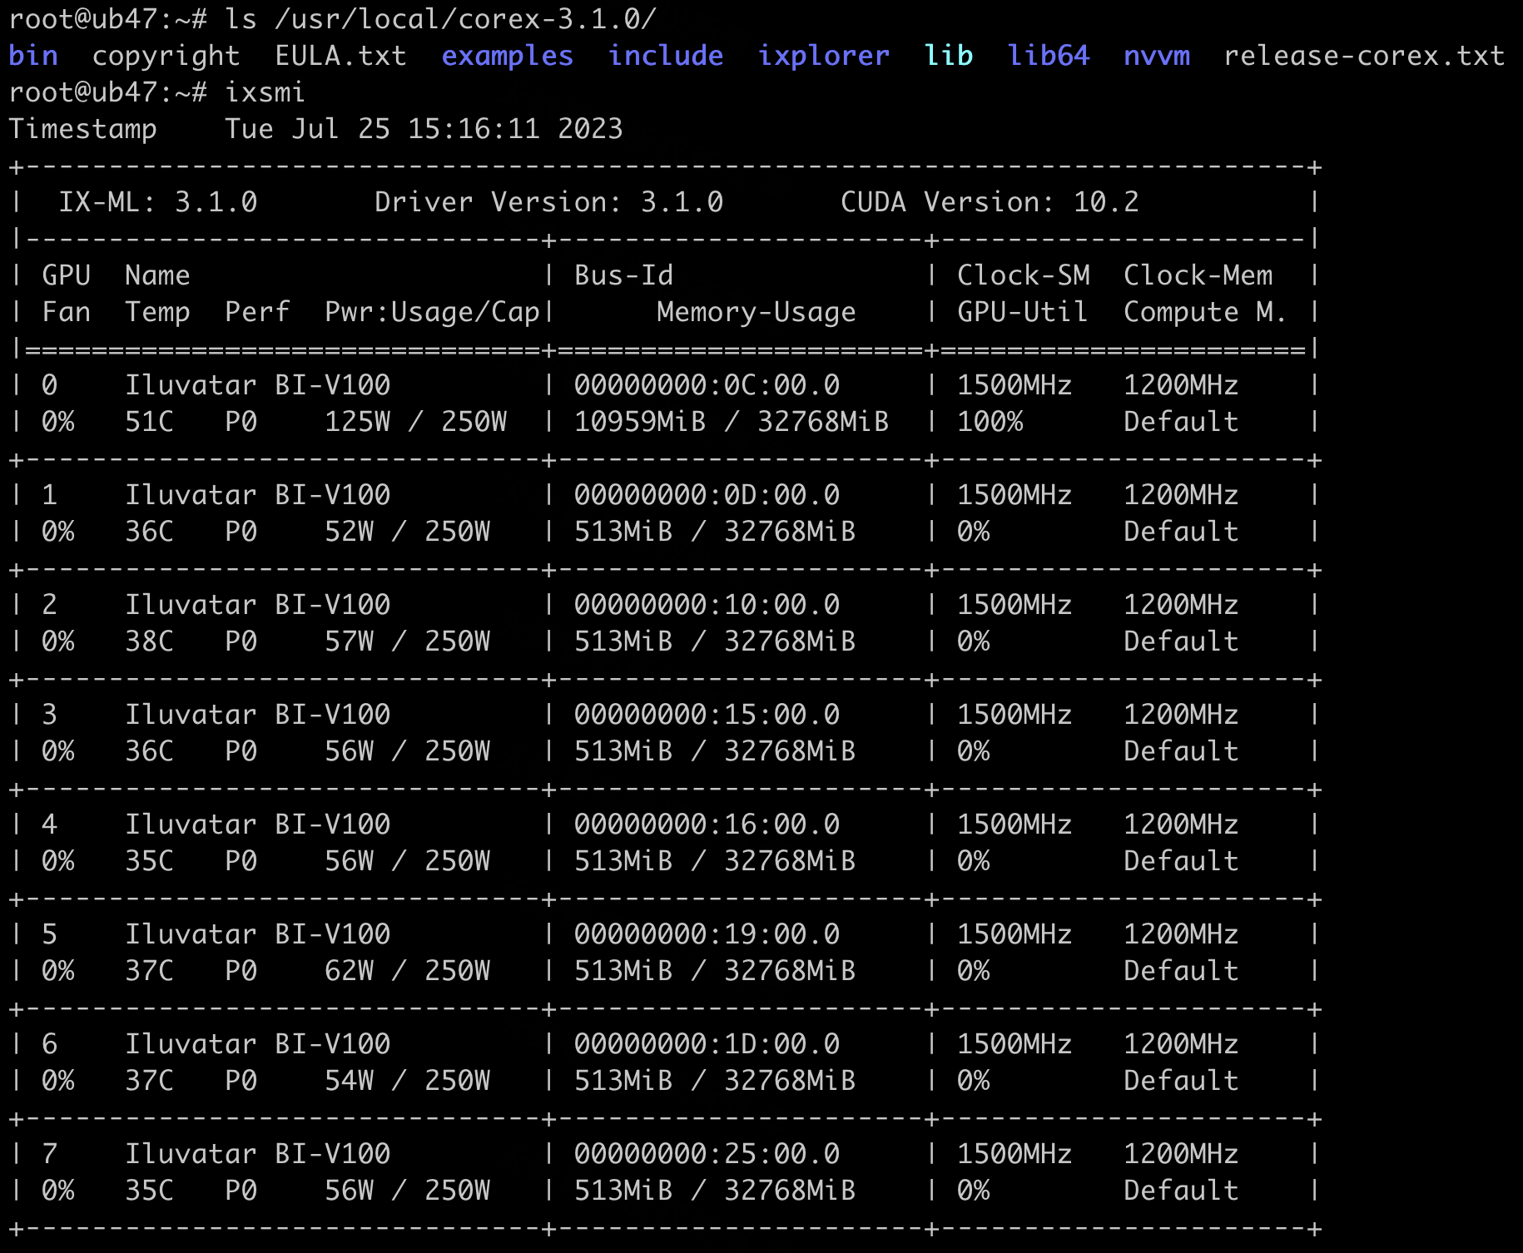Click the 'Clock-SM' column header
This screenshot has height=1253, width=1523.
tap(1023, 275)
